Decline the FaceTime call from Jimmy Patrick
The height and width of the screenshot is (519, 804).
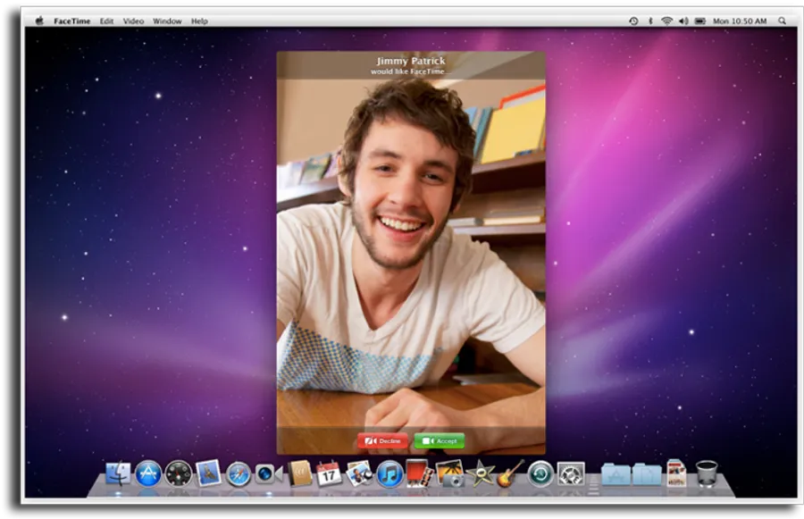pos(383,440)
